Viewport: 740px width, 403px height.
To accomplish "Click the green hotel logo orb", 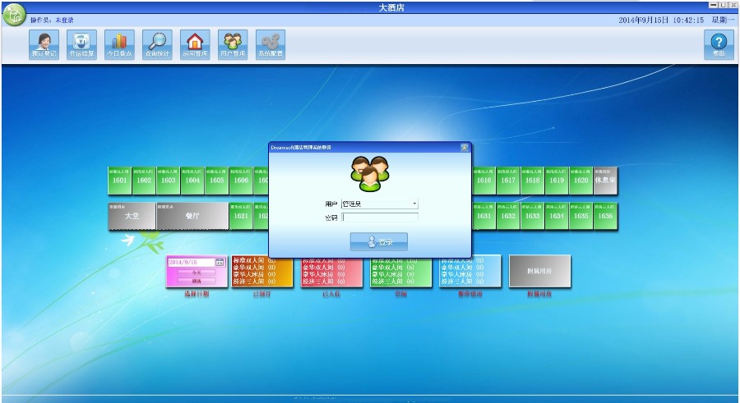I will [14, 14].
